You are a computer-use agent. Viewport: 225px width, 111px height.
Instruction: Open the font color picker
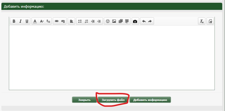[x=35, y=21]
